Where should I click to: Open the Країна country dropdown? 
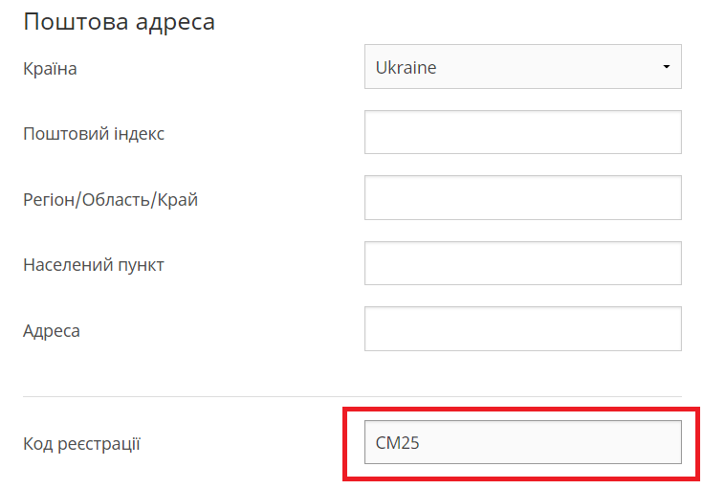coord(522,67)
